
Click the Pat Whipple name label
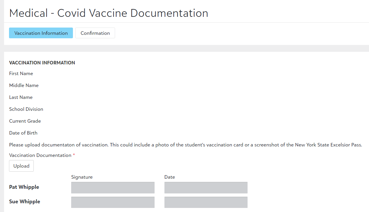(24, 187)
